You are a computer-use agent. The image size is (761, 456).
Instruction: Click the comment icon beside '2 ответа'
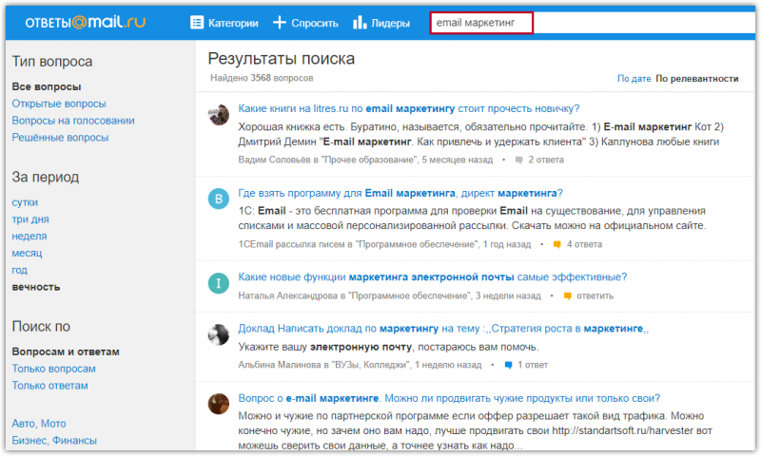(x=518, y=160)
